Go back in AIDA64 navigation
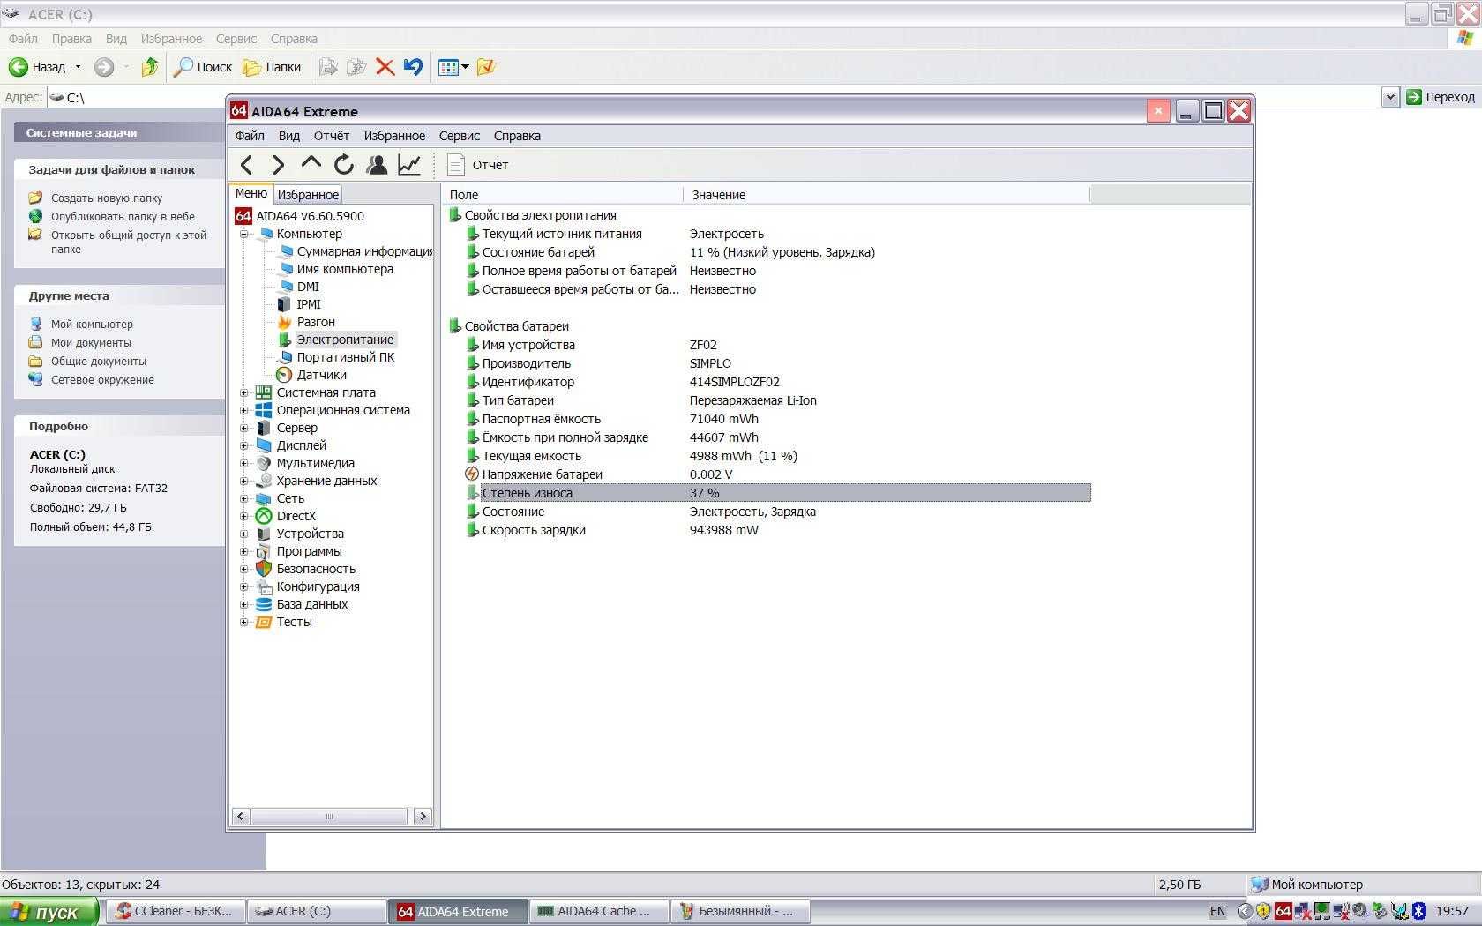The height and width of the screenshot is (926, 1482). pyautogui.click(x=247, y=165)
